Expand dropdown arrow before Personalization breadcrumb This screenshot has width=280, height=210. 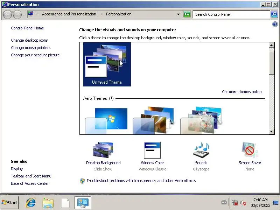[102, 14]
